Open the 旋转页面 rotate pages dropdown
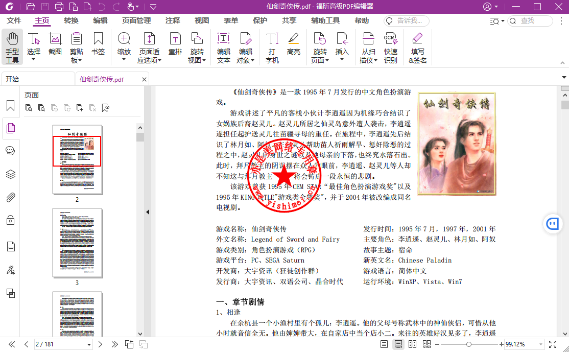Viewport: 569px width, 352px height. [327, 61]
